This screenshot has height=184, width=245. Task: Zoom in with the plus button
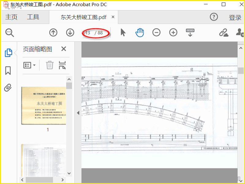(x=173, y=33)
